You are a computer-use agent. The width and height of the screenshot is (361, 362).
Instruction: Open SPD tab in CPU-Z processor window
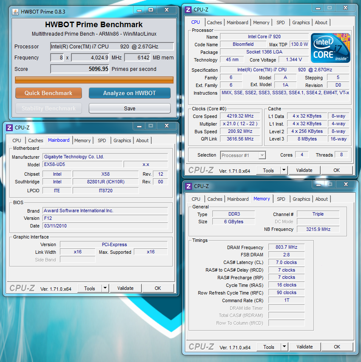tap(281, 22)
